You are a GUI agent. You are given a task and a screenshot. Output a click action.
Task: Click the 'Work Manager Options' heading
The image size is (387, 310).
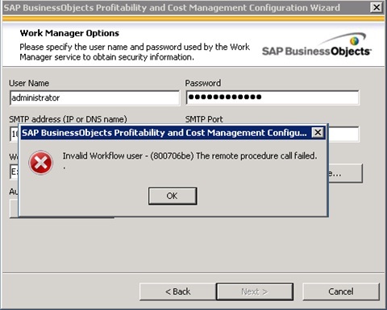click(69, 33)
